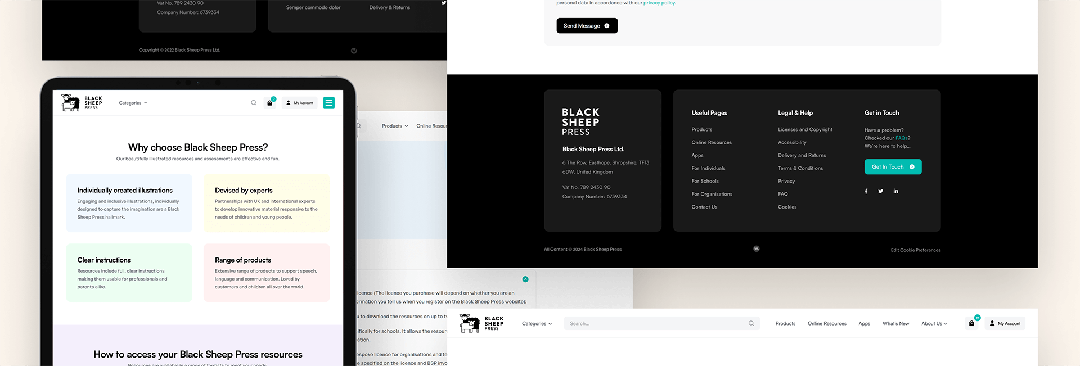Click Accessibility footer link

tap(792, 142)
